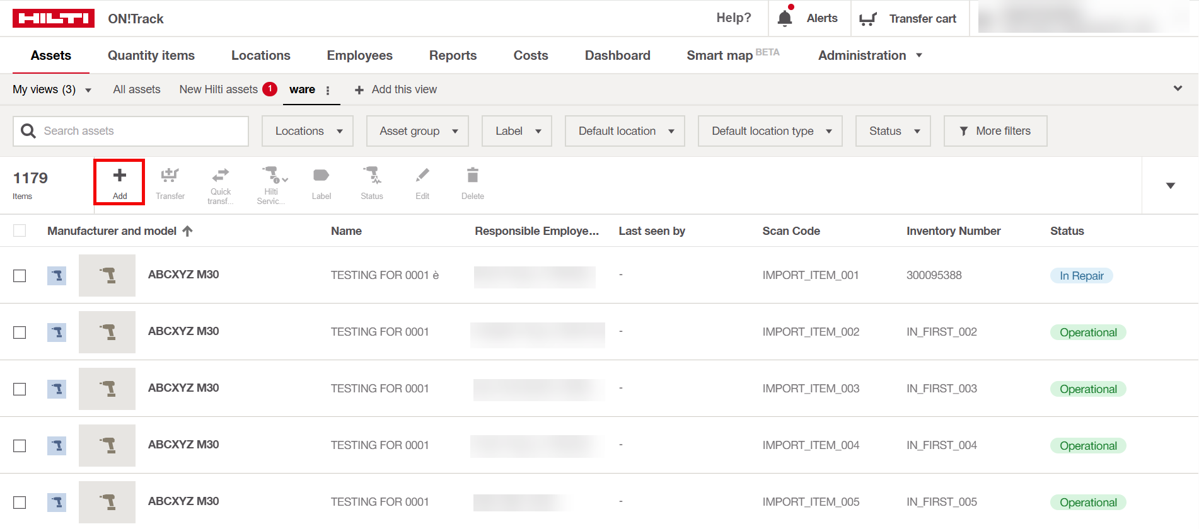Screen dimensions: 1199x529
Task: Select the checkbox for IMPORT_ITEM_005
Action: [x=20, y=503]
